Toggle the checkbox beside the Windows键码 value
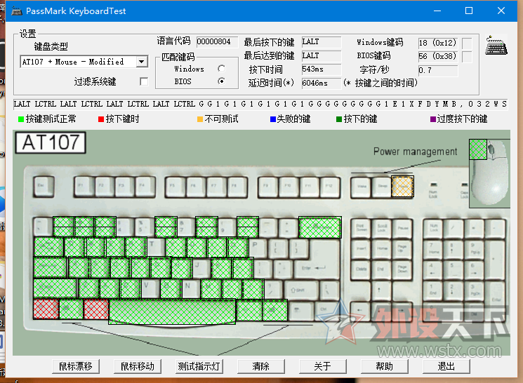 pos(467,43)
